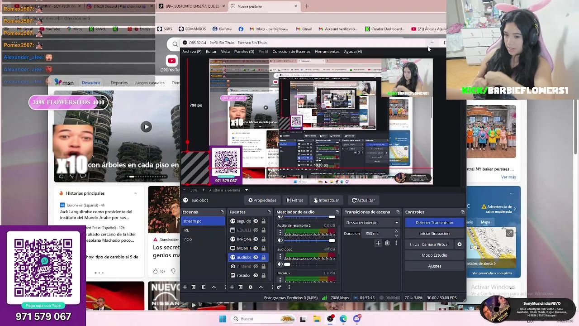Show the nintend source

(256, 266)
